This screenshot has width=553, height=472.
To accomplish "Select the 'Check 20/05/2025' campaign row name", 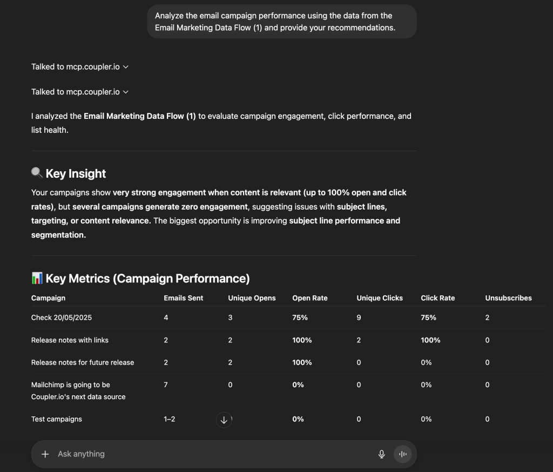I will point(62,318).
